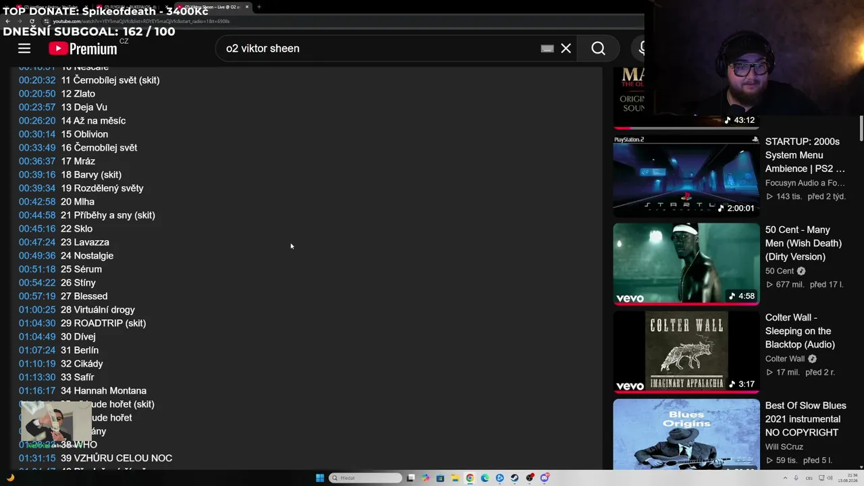Open Steam from the taskbar

click(x=514, y=478)
